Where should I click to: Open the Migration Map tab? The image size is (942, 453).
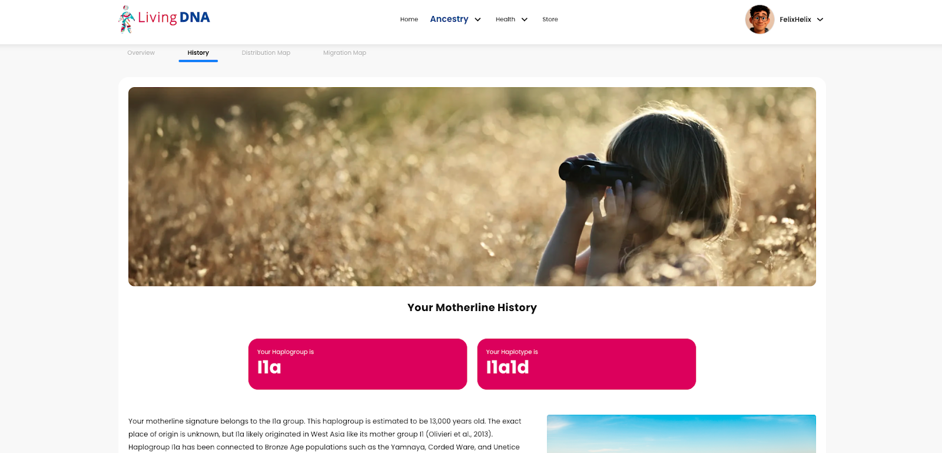[x=344, y=52]
